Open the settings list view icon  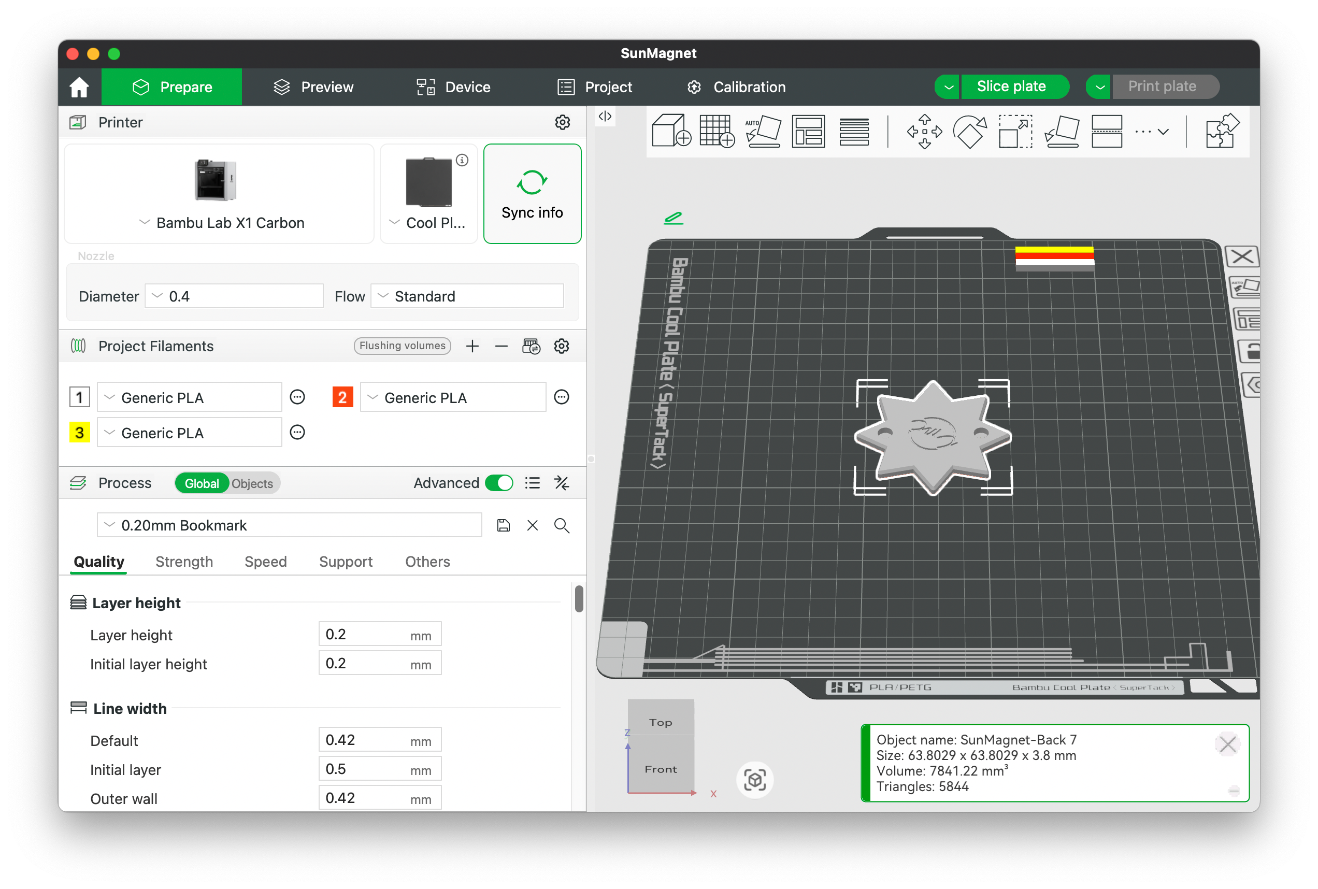coord(532,482)
